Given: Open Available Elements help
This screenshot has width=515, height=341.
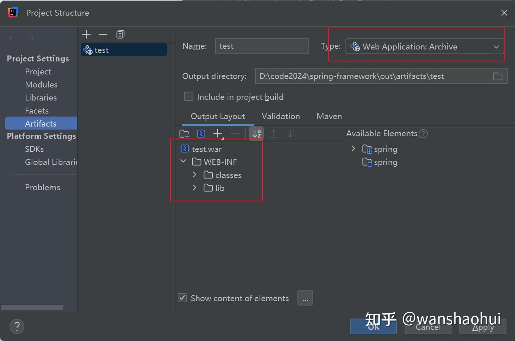Looking at the screenshot, I should point(423,133).
